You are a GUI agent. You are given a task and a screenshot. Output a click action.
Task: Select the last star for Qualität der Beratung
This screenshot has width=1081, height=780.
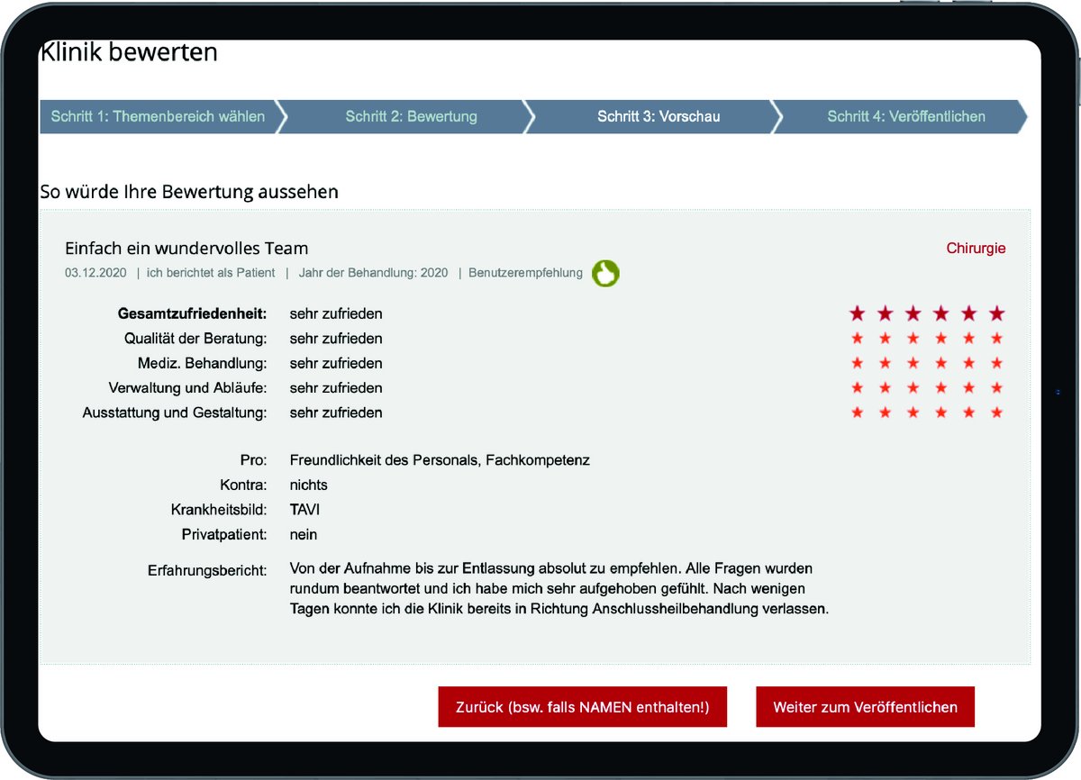click(996, 339)
